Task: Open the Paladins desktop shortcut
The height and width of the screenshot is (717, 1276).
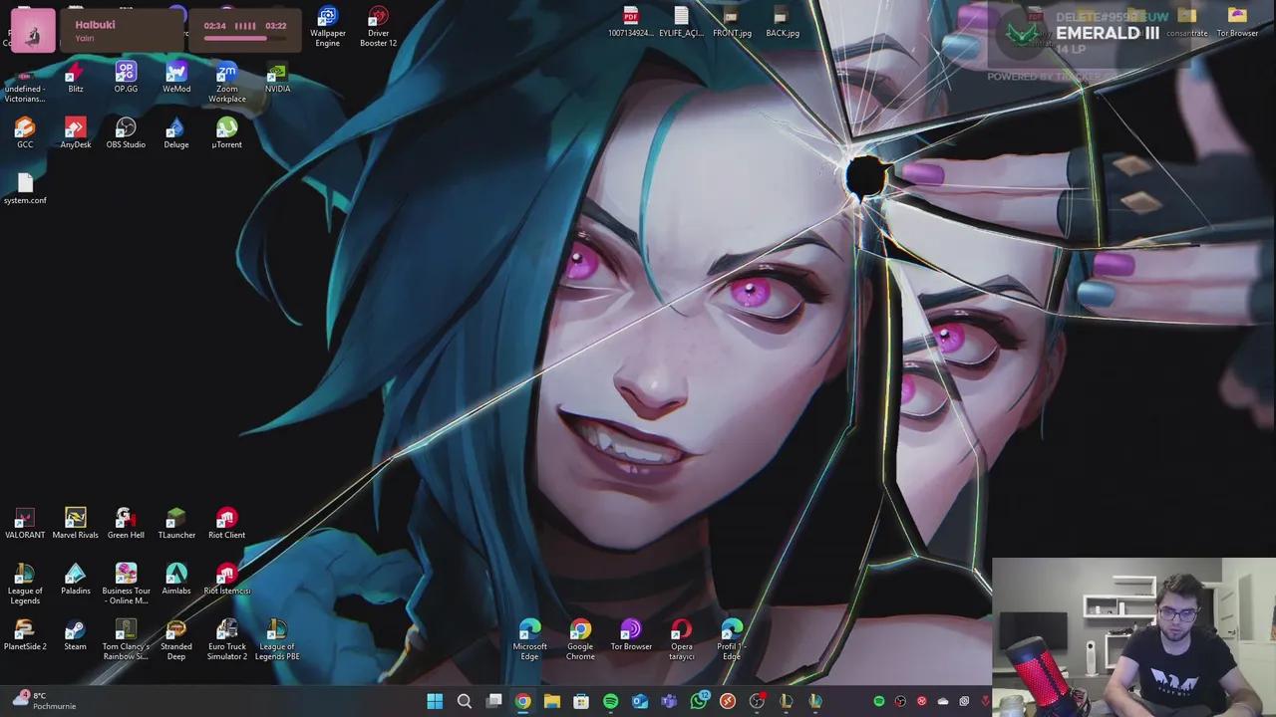Action: (76, 580)
